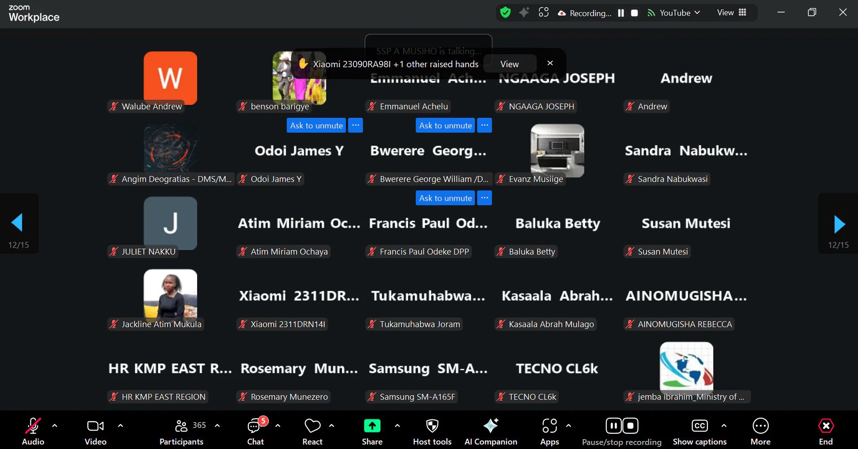Open the React emoji menu
858x449 pixels.
(312, 432)
